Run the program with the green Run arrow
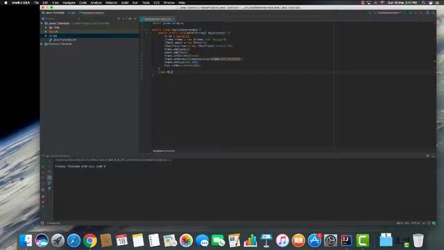444x250 pixels. pyautogui.click(x=404, y=12)
